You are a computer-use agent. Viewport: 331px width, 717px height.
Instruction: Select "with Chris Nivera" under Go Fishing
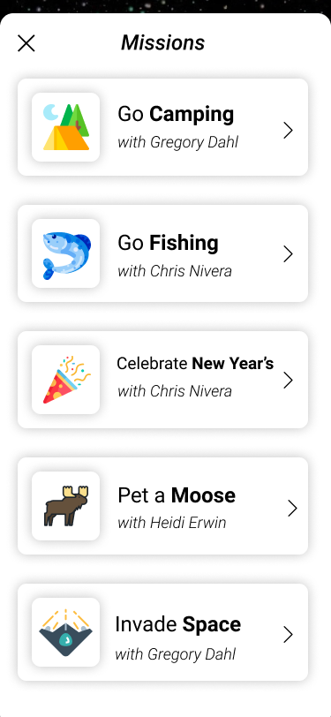tap(175, 271)
